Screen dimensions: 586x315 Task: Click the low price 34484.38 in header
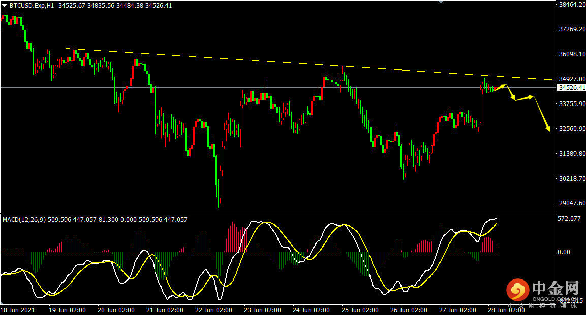pos(130,5)
